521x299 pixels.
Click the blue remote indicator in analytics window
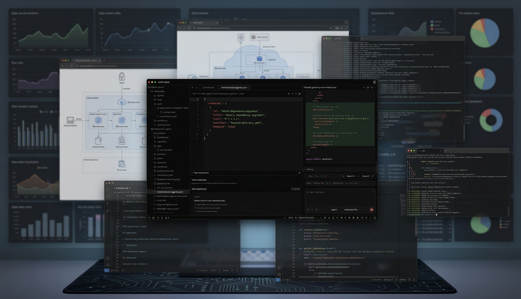tap(107, 270)
